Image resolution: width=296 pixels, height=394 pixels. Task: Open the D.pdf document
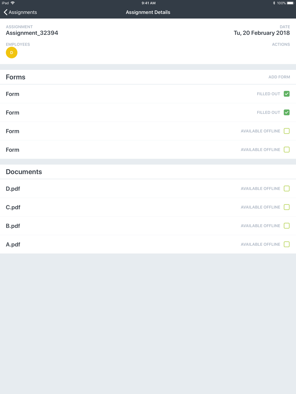click(148, 189)
